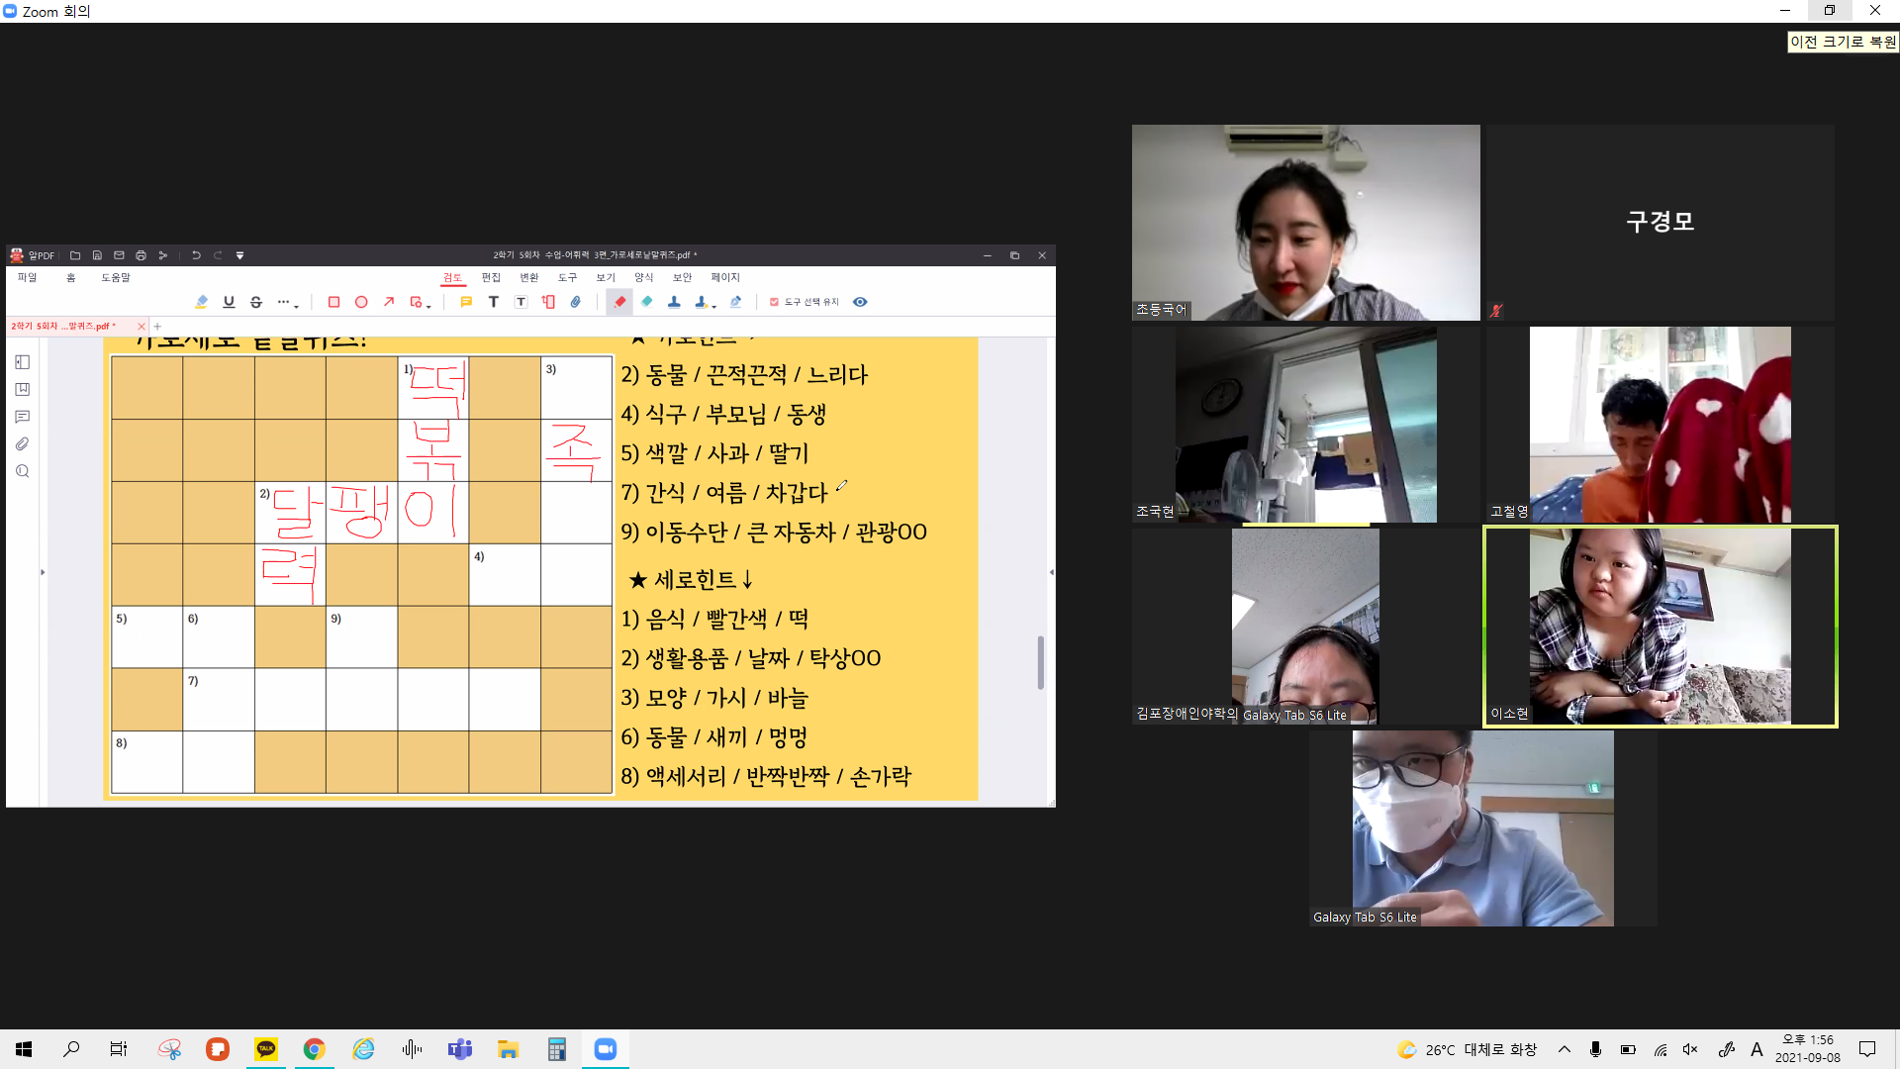Viewport: 1900px width, 1069px height.
Task: Show hidden system tray icons
Action: coord(1565,1049)
